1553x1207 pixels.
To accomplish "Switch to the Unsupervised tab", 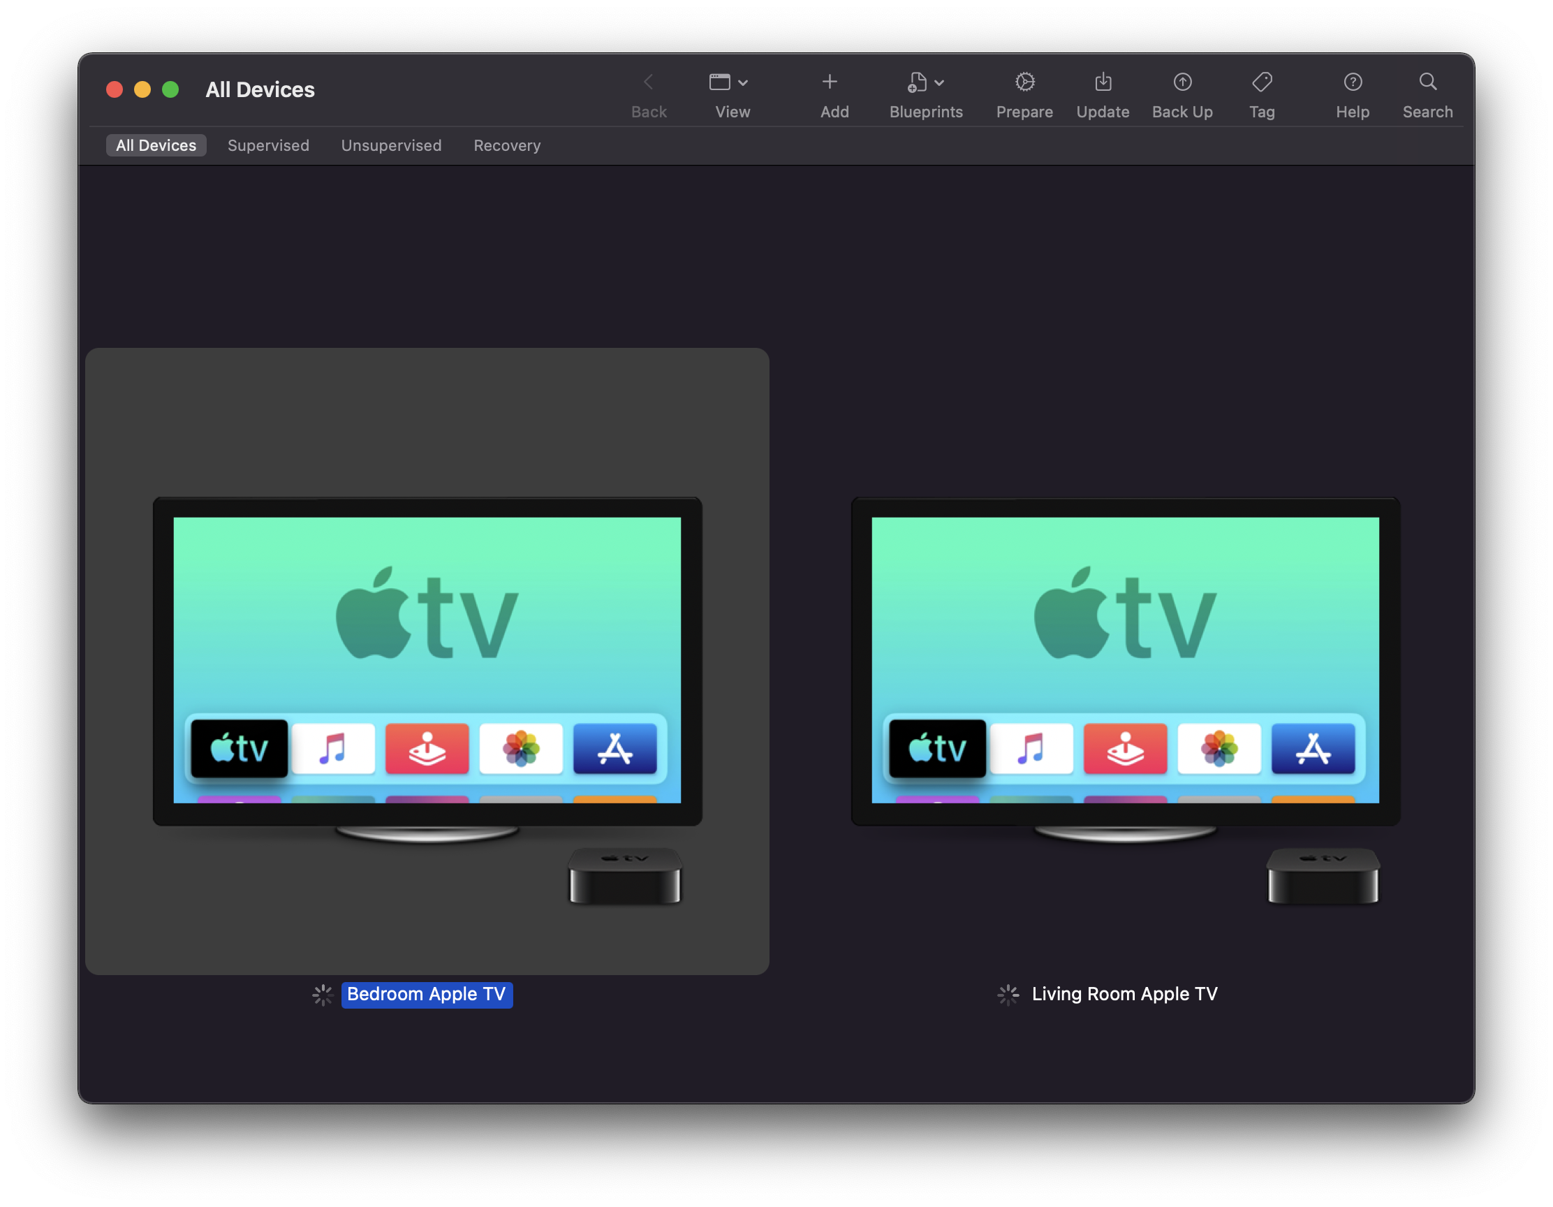I will (391, 145).
